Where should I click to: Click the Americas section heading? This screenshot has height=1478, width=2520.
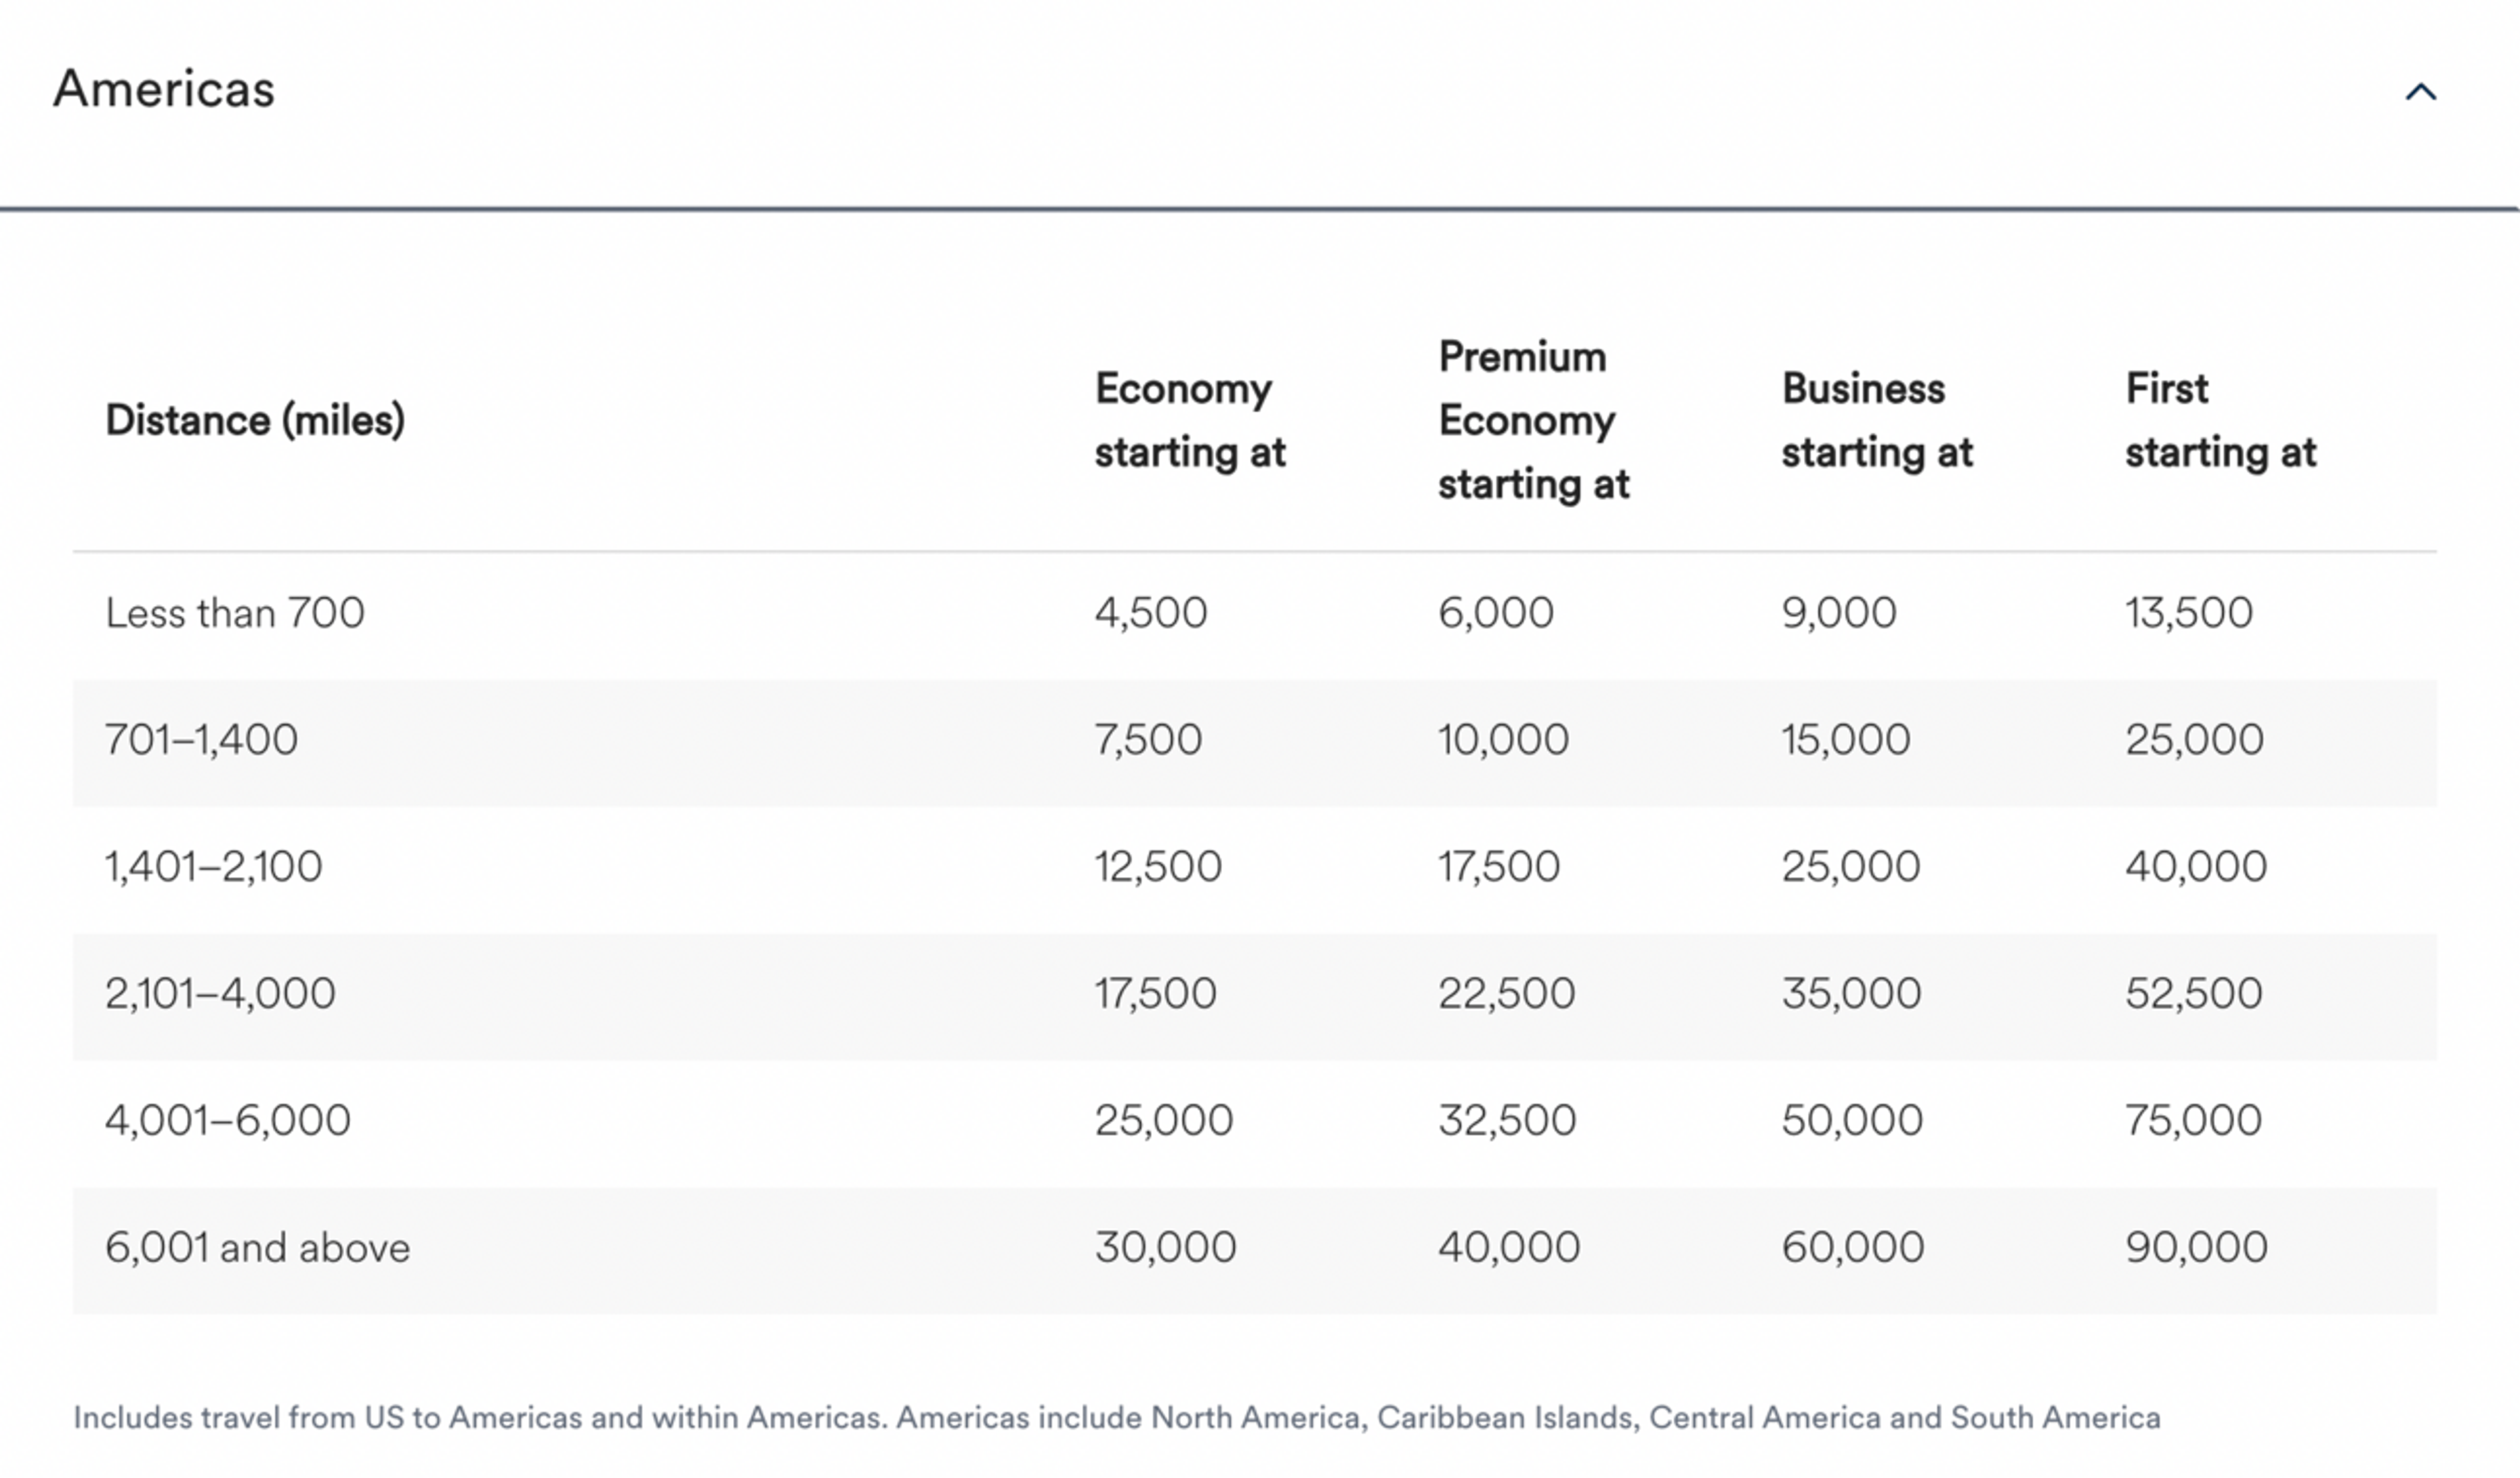pos(164,89)
